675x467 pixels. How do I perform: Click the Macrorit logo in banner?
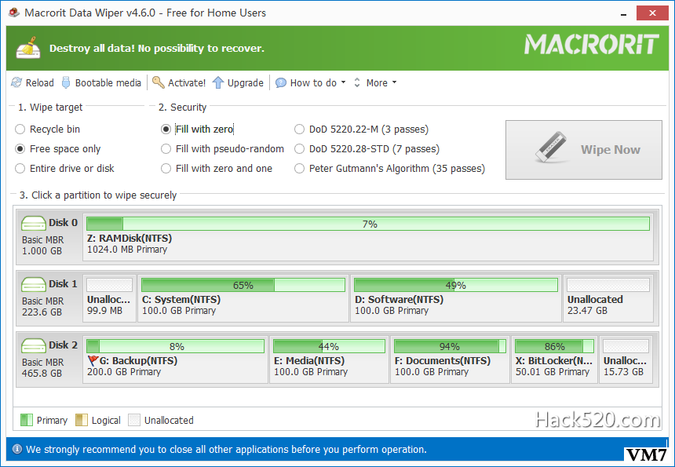592,44
